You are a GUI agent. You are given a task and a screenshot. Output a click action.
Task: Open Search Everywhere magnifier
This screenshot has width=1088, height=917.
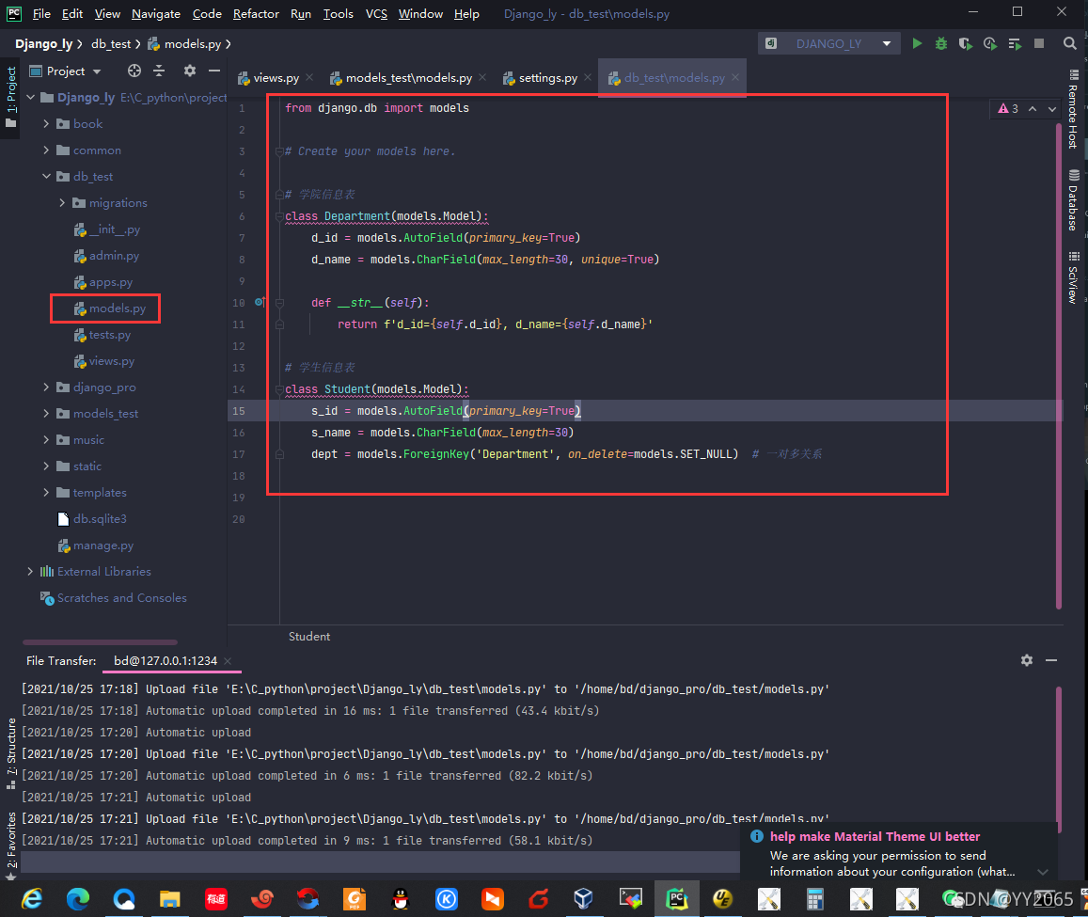coord(1069,43)
